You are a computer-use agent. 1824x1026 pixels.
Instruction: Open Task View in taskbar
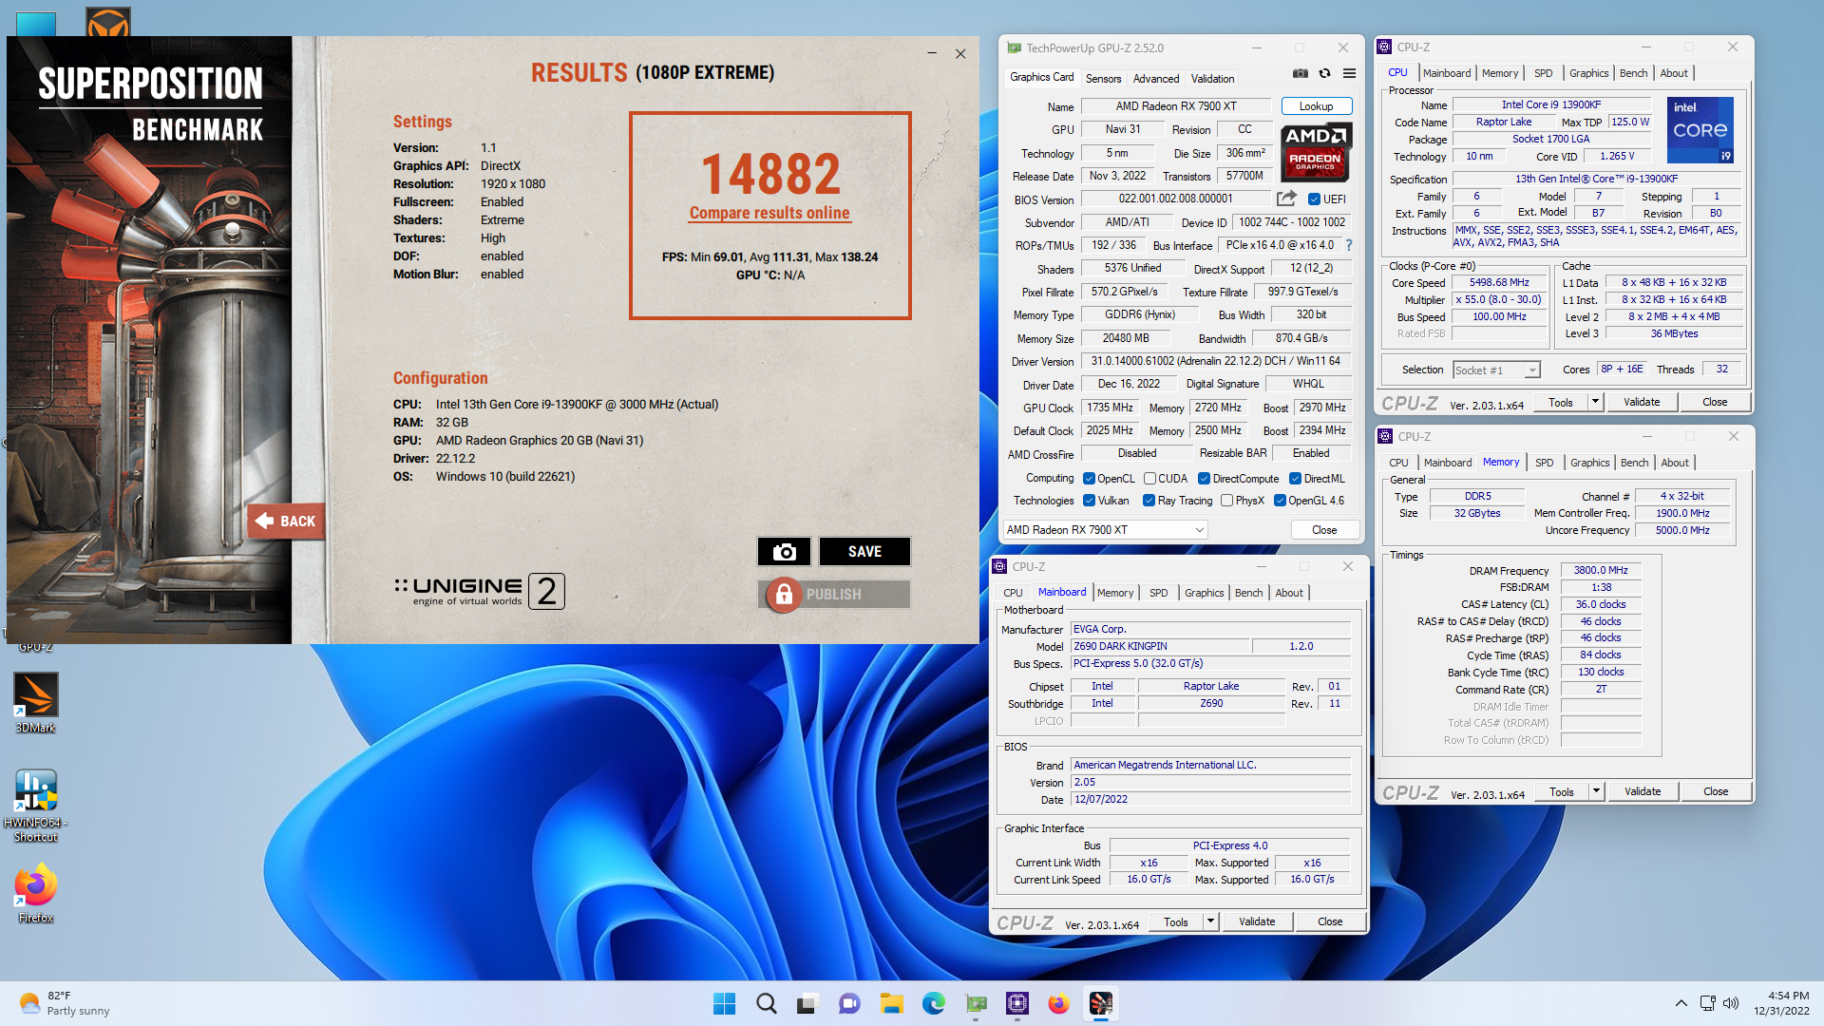coord(807,1003)
